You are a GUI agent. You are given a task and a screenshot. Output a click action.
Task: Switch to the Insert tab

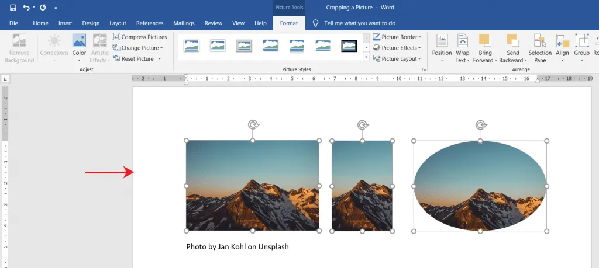click(65, 23)
